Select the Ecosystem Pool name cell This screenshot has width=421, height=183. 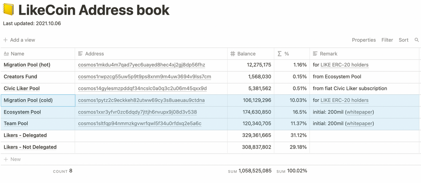tap(38, 112)
